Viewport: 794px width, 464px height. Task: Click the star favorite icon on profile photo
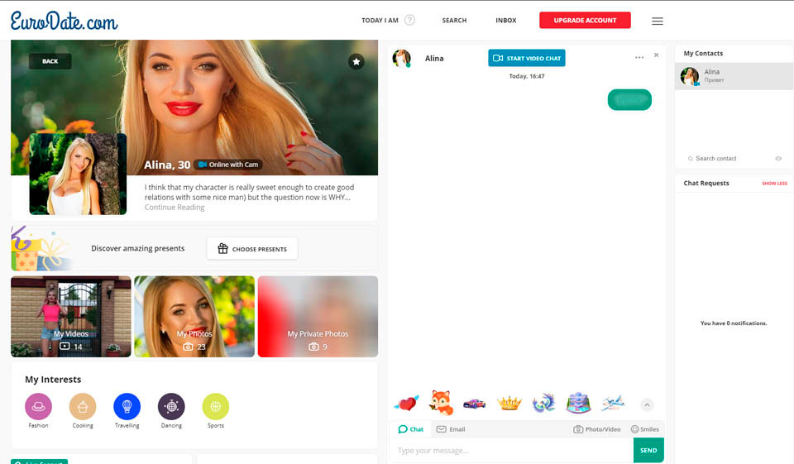pyautogui.click(x=356, y=61)
